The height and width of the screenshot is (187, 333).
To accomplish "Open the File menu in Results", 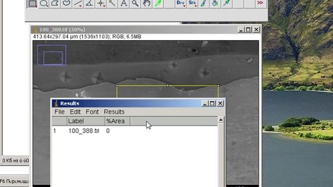I will 59,112.
